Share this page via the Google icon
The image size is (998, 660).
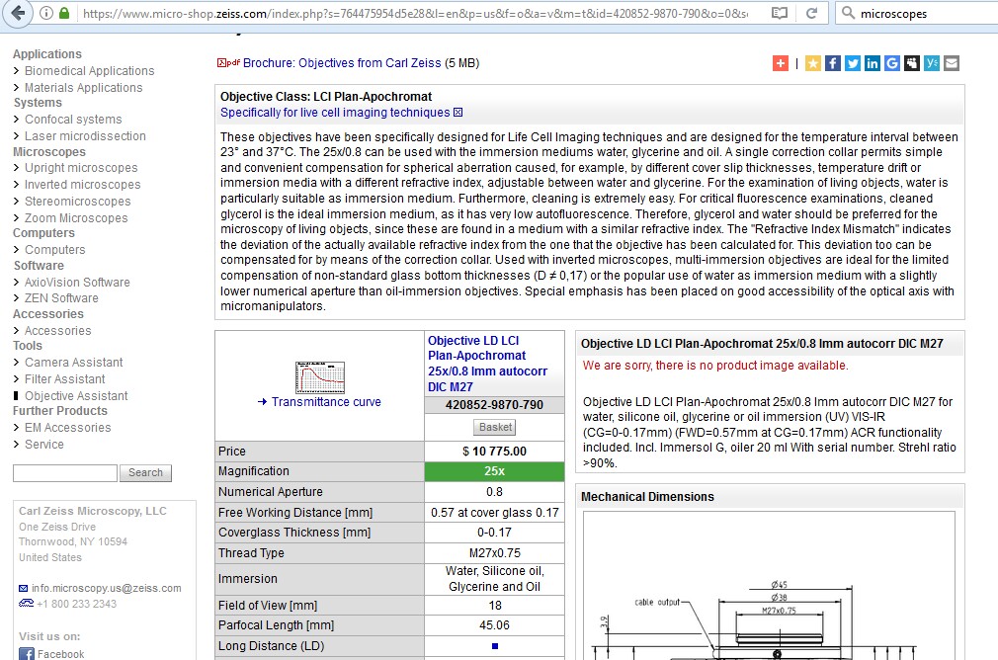point(891,63)
